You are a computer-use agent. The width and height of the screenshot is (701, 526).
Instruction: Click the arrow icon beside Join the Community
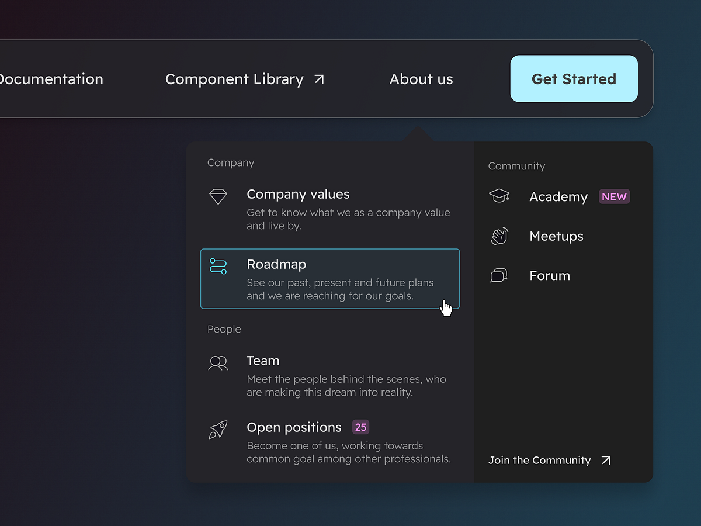pyautogui.click(x=606, y=460)
